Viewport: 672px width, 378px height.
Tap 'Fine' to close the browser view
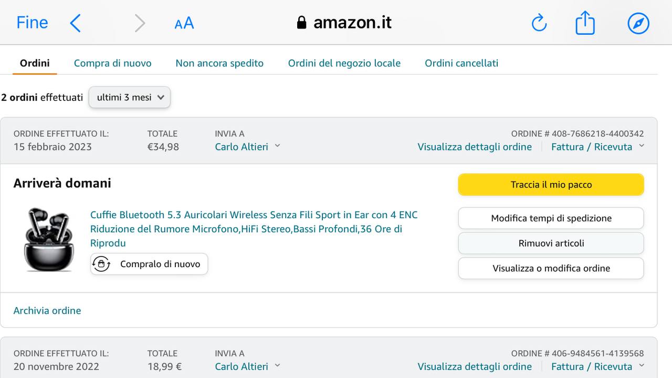pos(32,23)
